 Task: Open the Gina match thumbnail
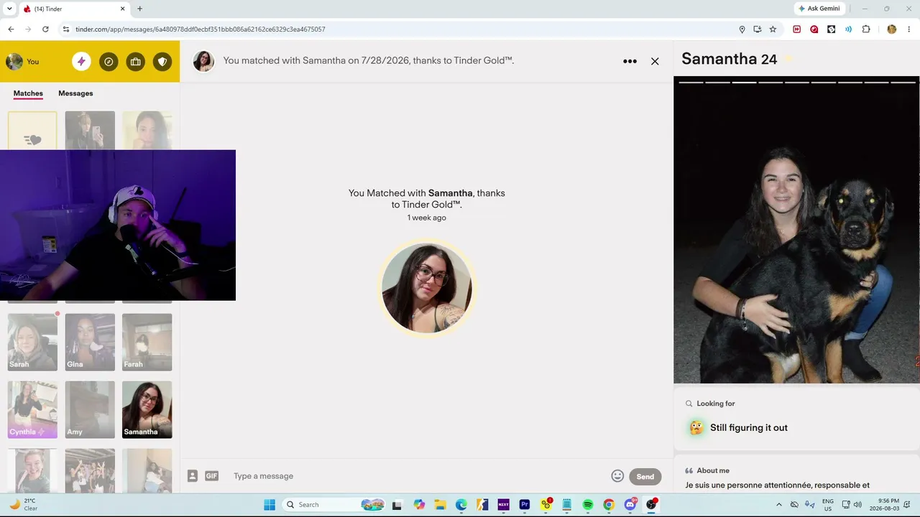click(x=90, y=342)
